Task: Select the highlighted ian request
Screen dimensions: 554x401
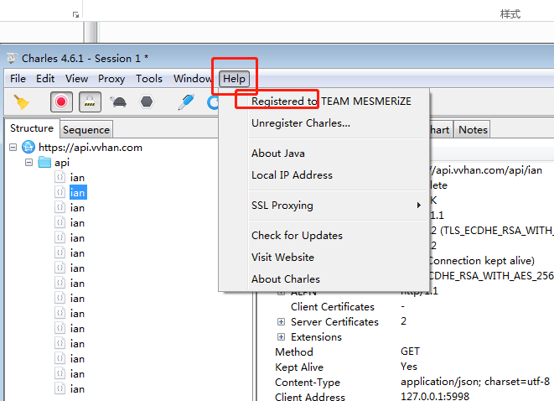Action: click(78, 193)
